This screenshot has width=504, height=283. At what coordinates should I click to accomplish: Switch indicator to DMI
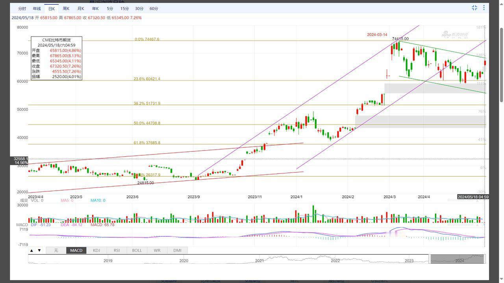[x=177, y=250]
